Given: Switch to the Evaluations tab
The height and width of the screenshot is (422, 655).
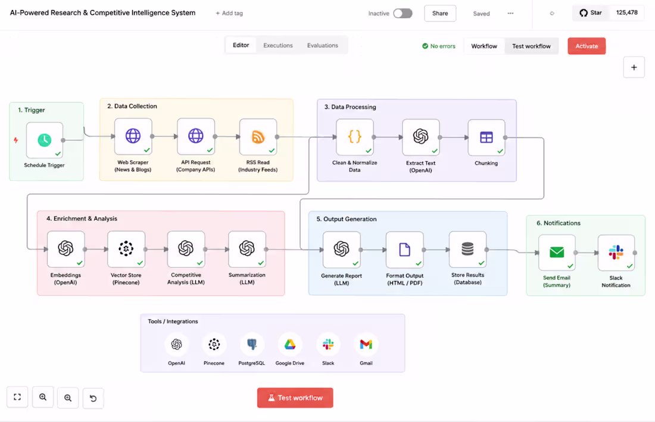Looking at the screenshot, I should click(x=323, y=45).
